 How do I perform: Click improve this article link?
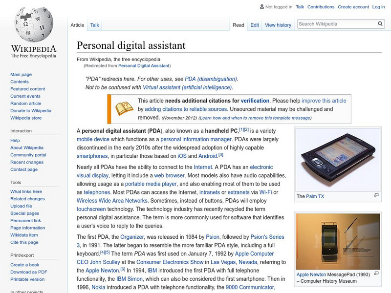[324, 101]
